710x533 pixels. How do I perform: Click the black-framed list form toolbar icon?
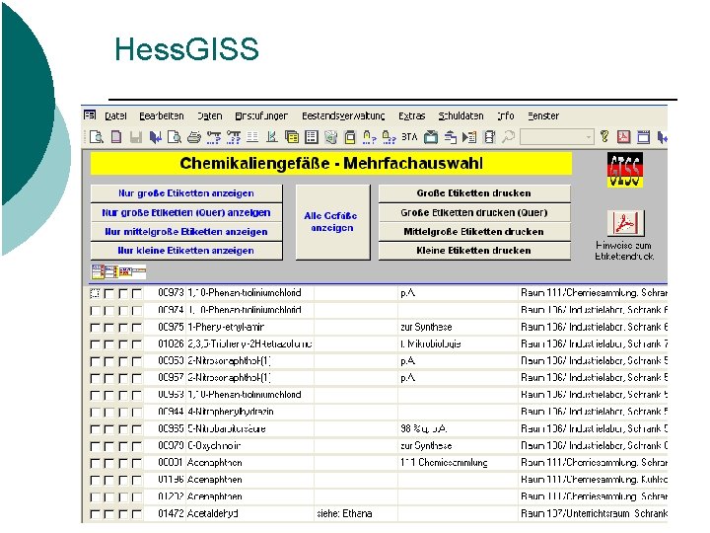(x=312, y=137)
